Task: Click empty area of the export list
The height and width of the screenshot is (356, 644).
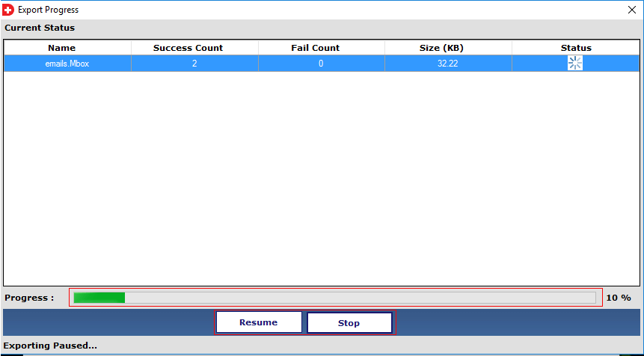Action: (322, 179)
